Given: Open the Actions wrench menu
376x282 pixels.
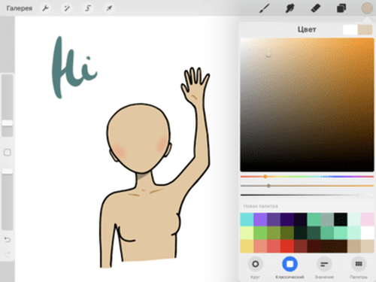Looking at the screenshot, I should (x=45, y=8).
